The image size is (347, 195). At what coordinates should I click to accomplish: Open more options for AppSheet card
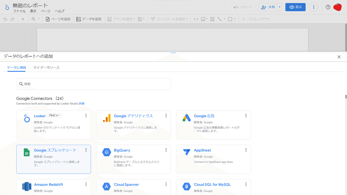(x=246, y=150)
